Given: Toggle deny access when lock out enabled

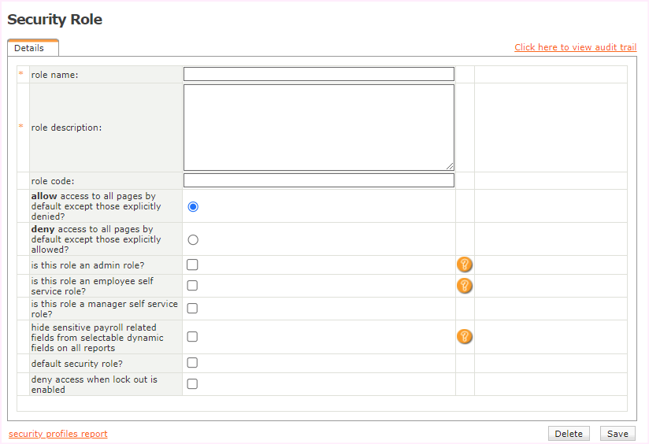Looking at the screenshot, I should click(192, 384).
